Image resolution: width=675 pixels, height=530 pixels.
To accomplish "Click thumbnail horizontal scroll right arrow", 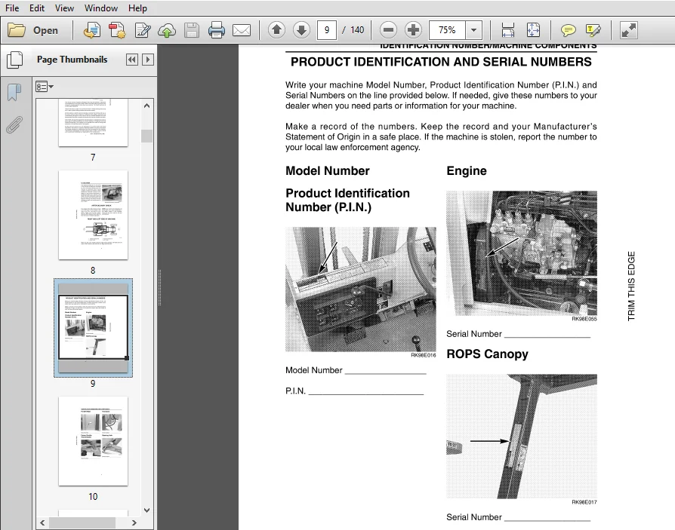I will tap(134, 522).
